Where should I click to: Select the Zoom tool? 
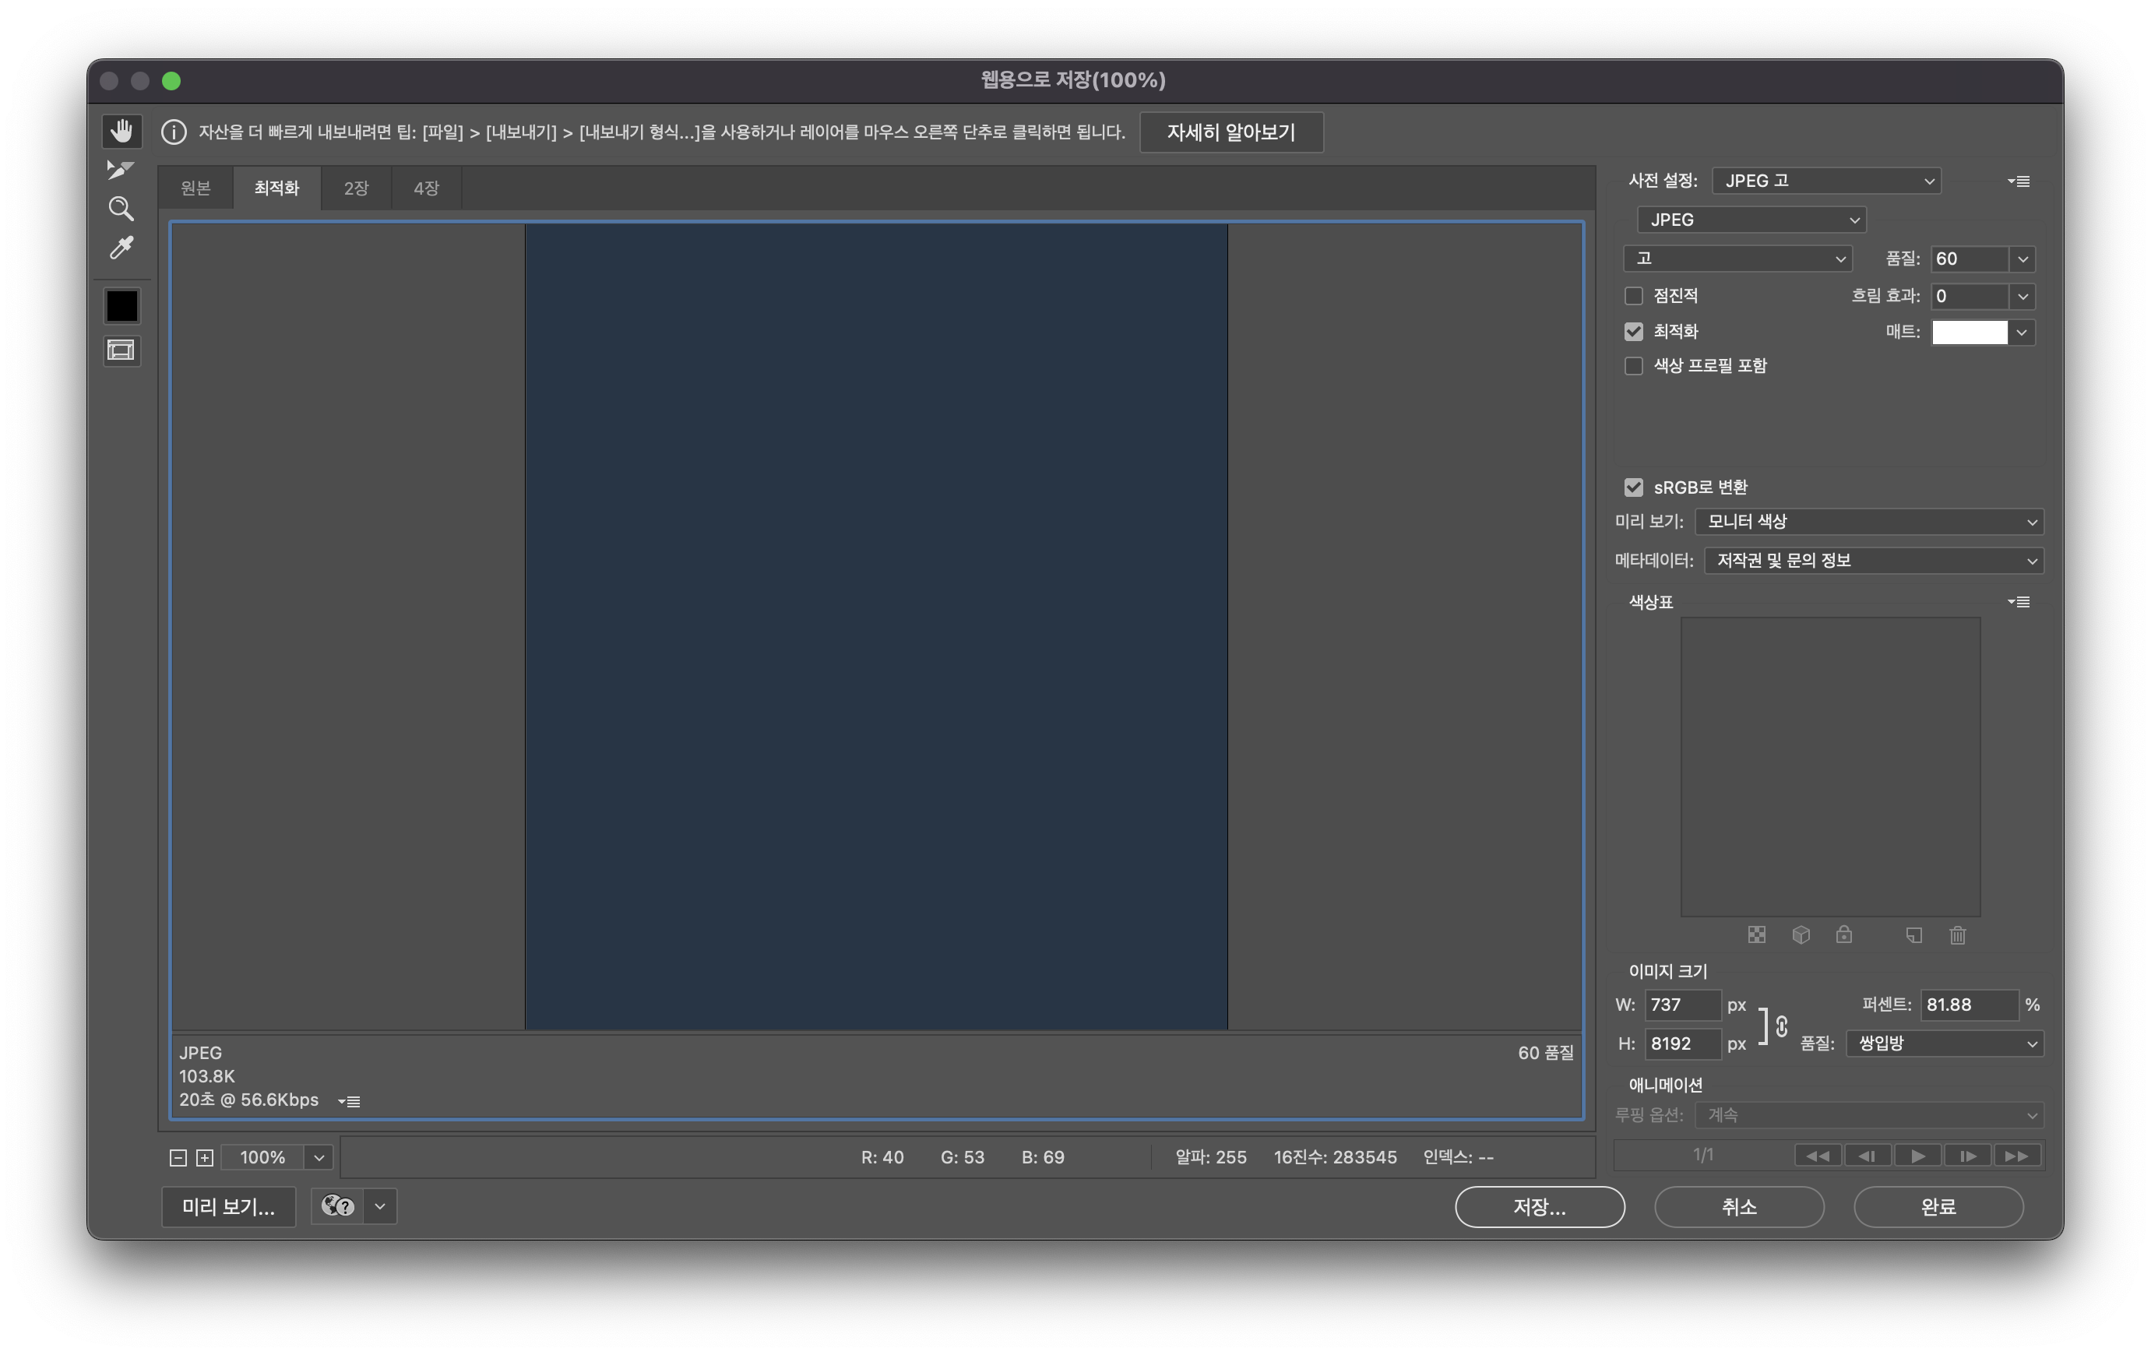(x=121, y=209)
